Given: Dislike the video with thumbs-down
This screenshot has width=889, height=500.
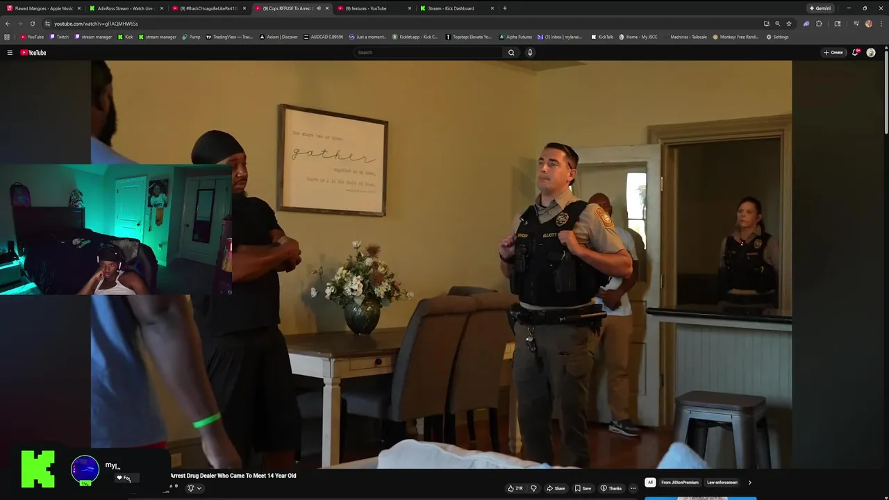Looking at the screenshot, I should coord(533,488).
